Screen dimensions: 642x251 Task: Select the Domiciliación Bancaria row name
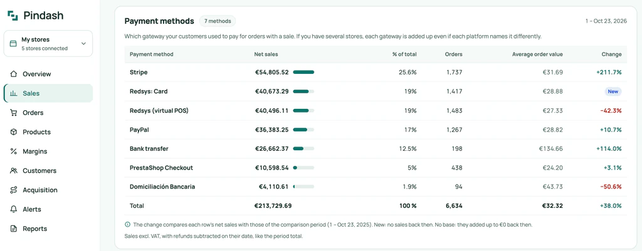pos(162,187)
